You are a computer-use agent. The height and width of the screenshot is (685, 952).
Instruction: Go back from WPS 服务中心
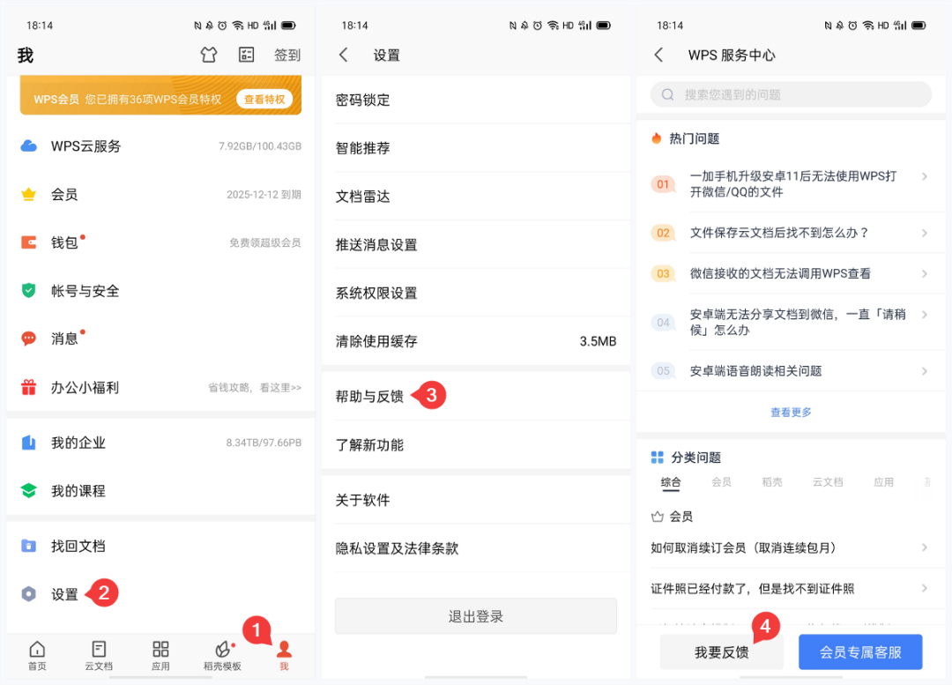pos(658,55)
